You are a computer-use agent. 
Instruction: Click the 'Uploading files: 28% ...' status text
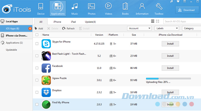click(x=158, y=82)
